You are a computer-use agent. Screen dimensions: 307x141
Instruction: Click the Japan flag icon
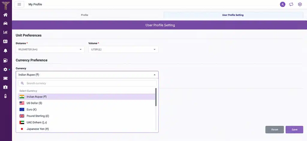pos(22,129)
